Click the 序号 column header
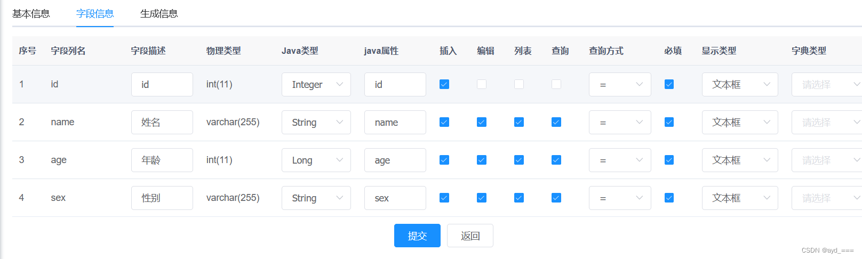Viewport: 862px width, 259px height. (27, 51)
